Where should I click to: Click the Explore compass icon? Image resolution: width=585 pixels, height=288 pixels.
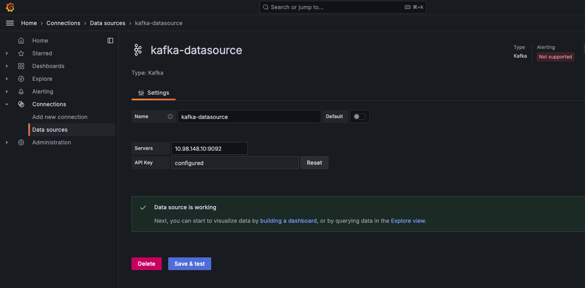[x=21, y=79]
